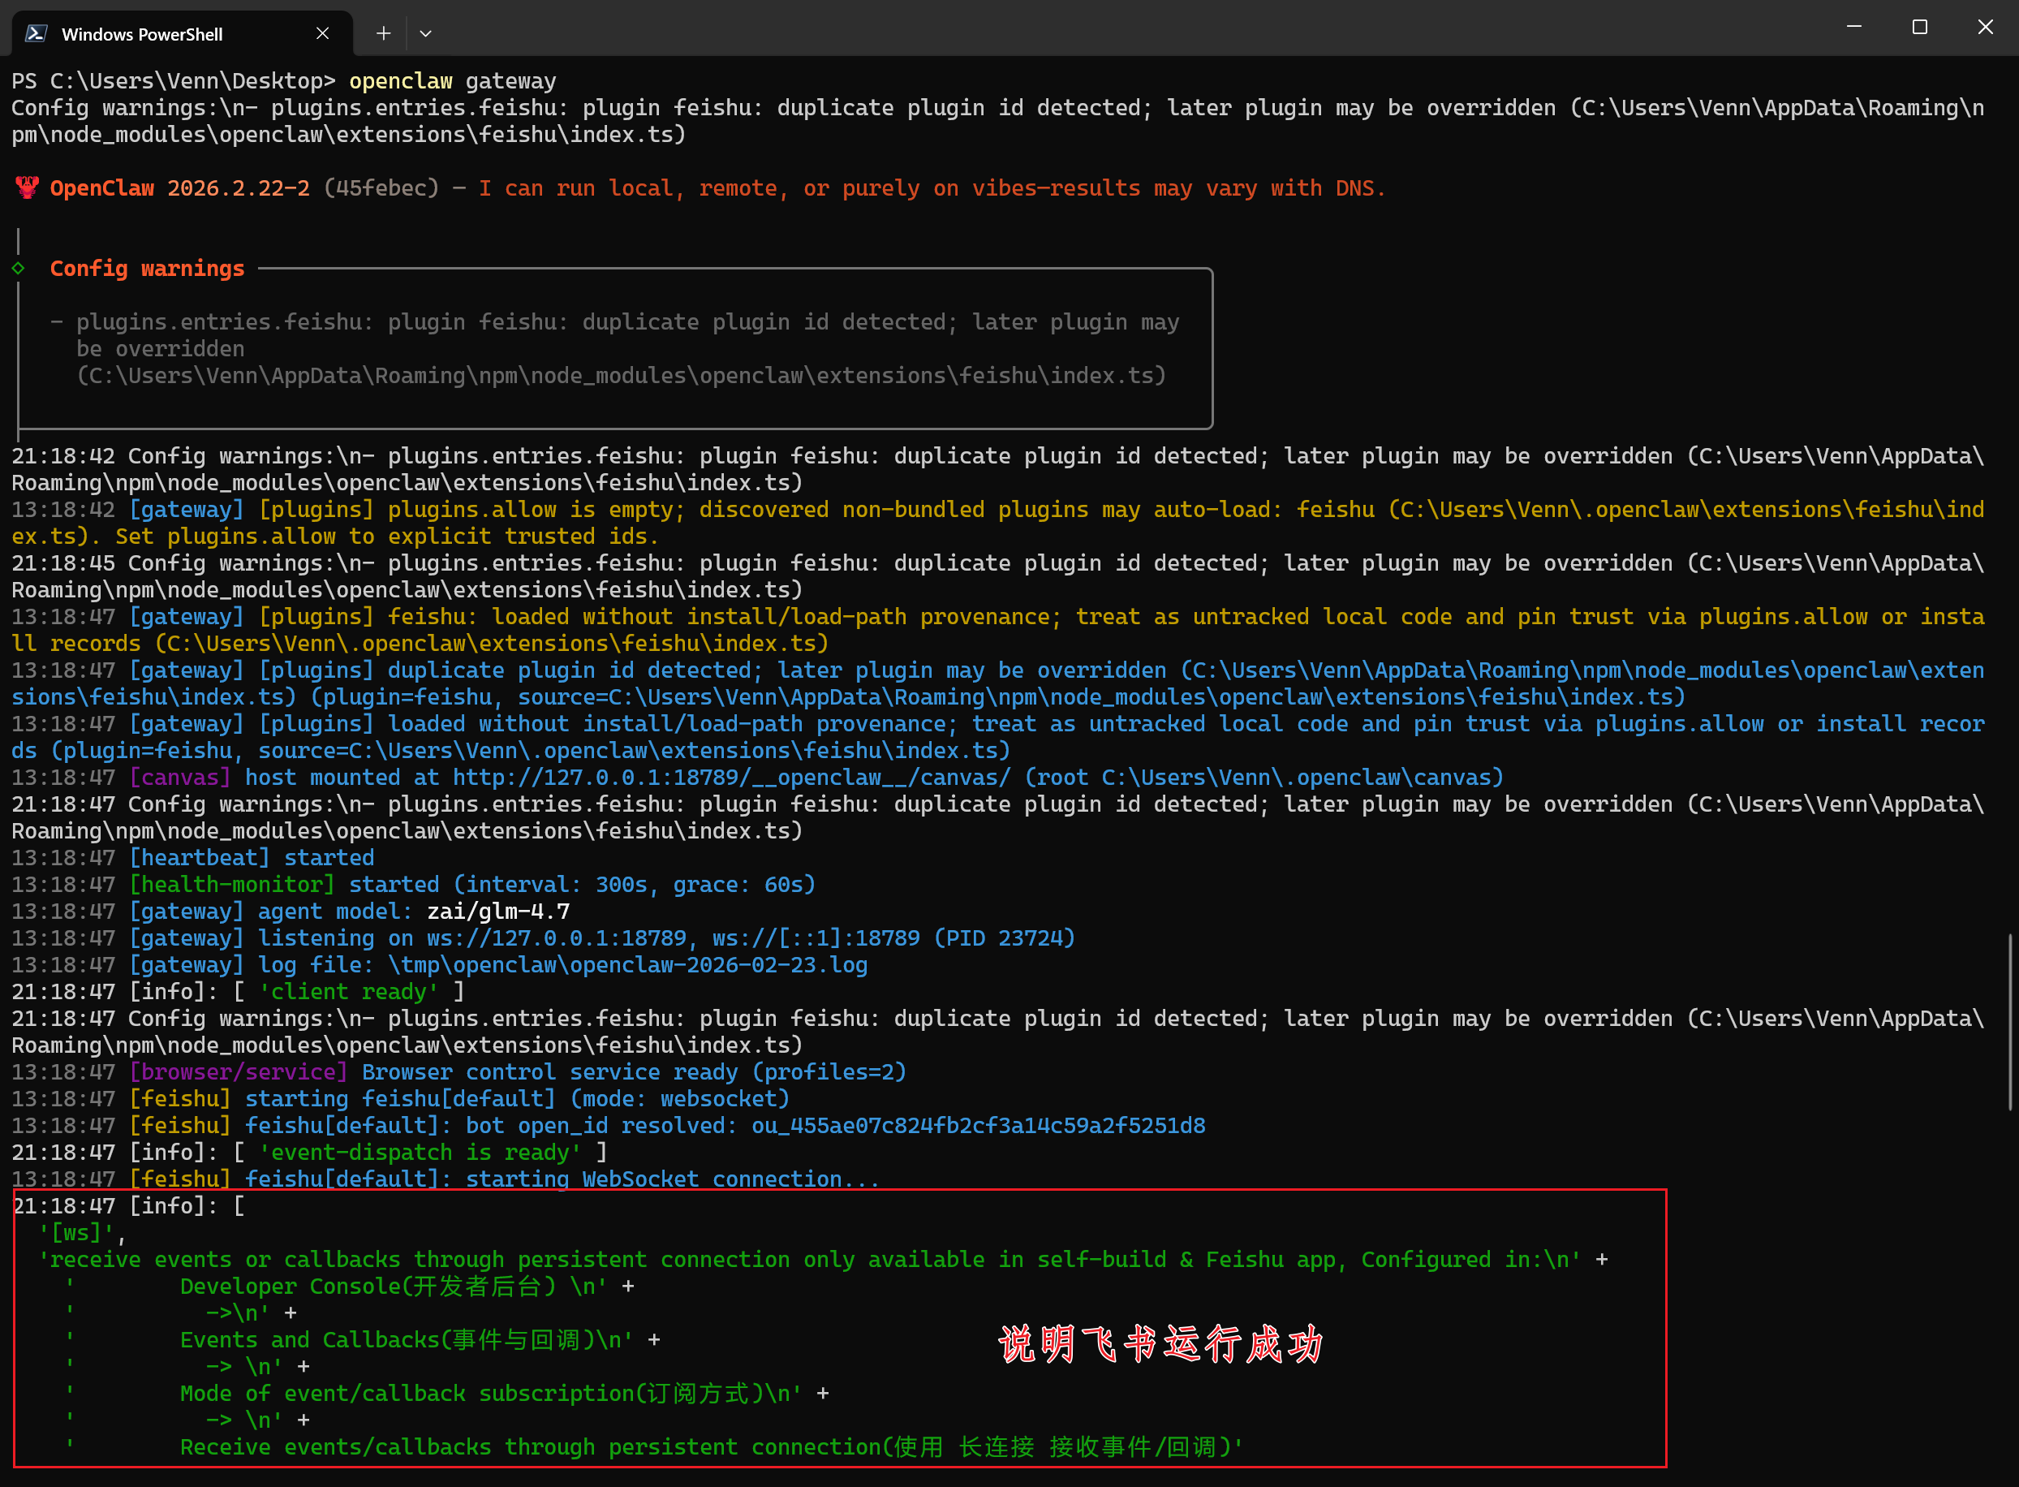Maximize the terminal window

click(1919, 27)
